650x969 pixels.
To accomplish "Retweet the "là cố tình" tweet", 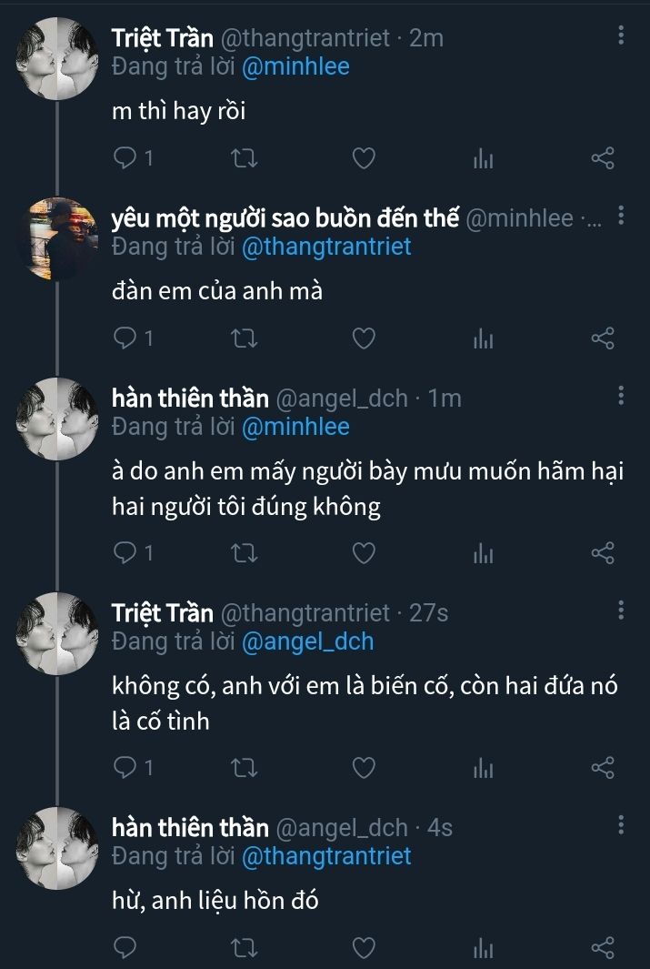I will click(x=245, y=769).
